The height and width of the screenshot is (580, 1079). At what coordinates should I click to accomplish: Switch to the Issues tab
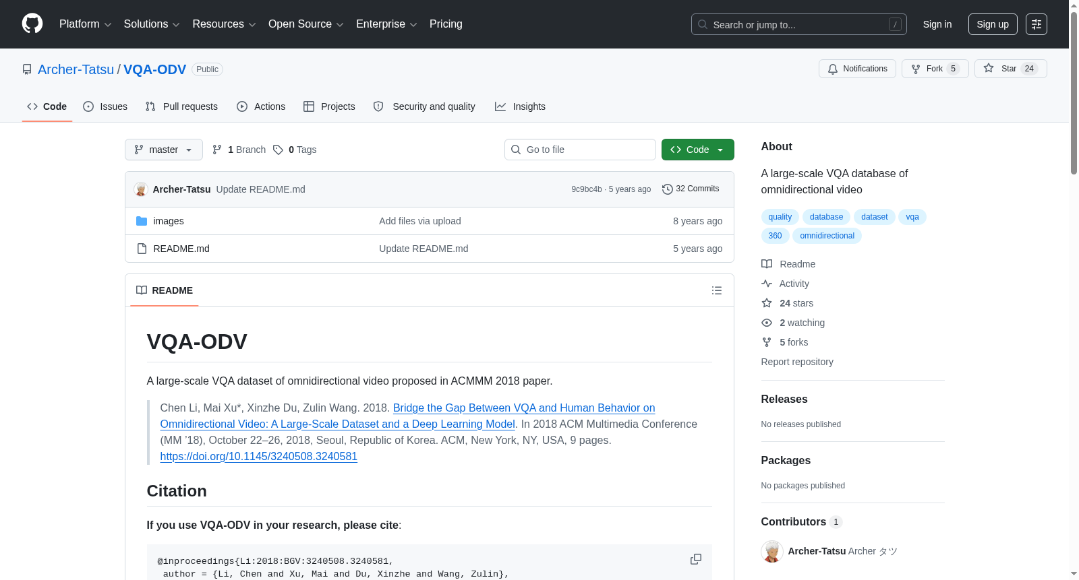pyautogui.click(x=105, y=106)
